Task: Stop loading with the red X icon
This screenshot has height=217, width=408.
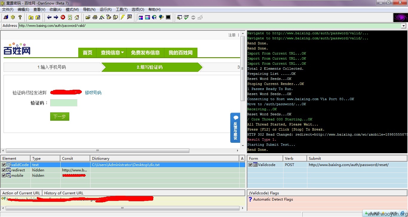Action: 63,17
